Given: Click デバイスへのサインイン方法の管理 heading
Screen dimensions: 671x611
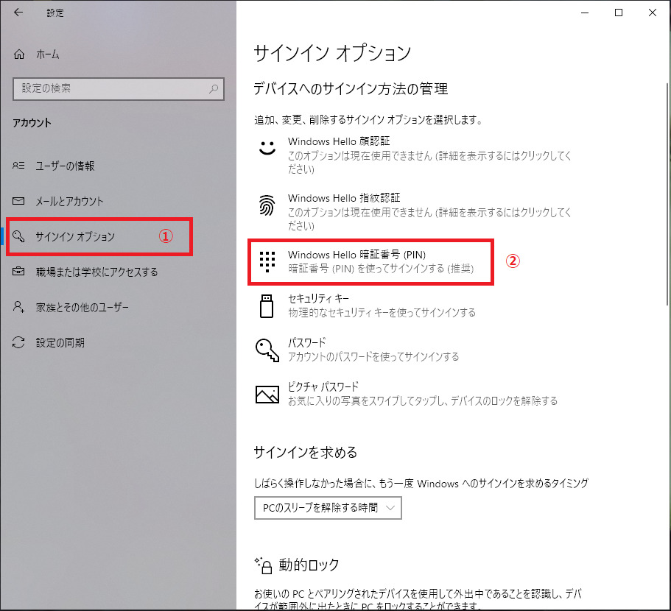Looking at the screenshot, I should (x=351, y=89).
